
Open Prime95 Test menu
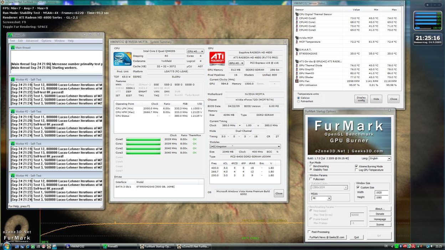[12, 41]
